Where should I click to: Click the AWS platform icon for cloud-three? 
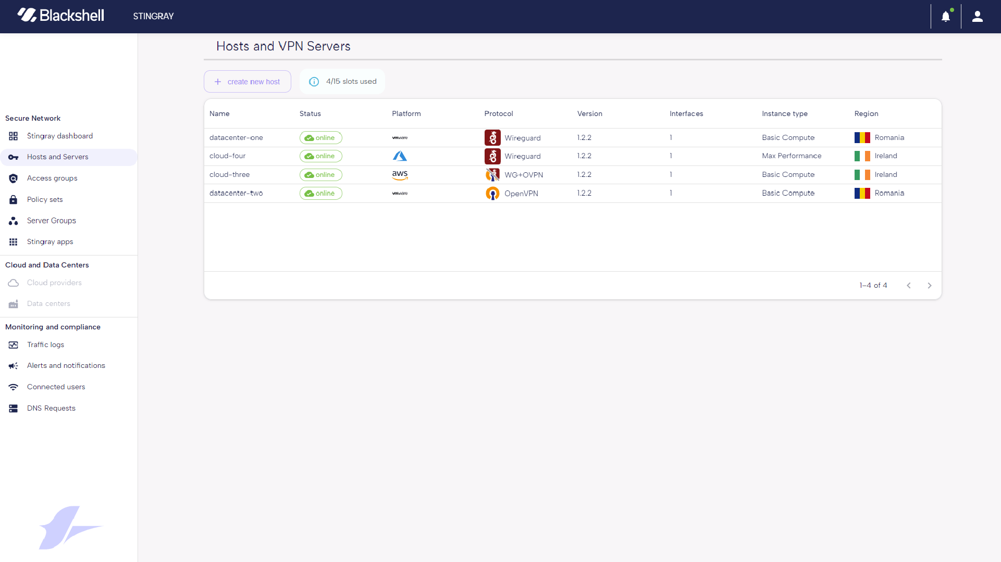point(400,175)
